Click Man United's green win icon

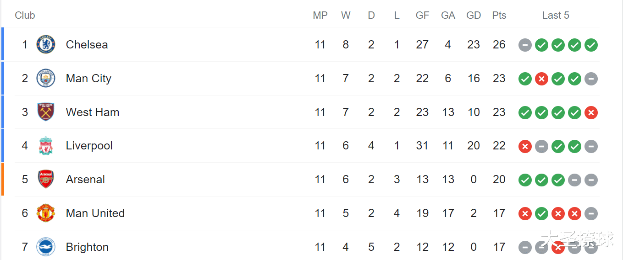click(x=541, y=213)
